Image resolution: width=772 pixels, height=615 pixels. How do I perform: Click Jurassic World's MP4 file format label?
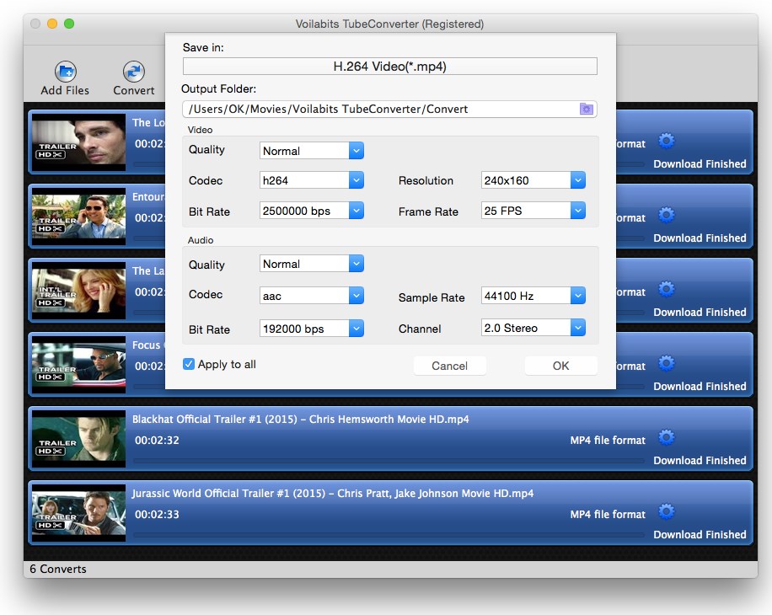[608, 515]
